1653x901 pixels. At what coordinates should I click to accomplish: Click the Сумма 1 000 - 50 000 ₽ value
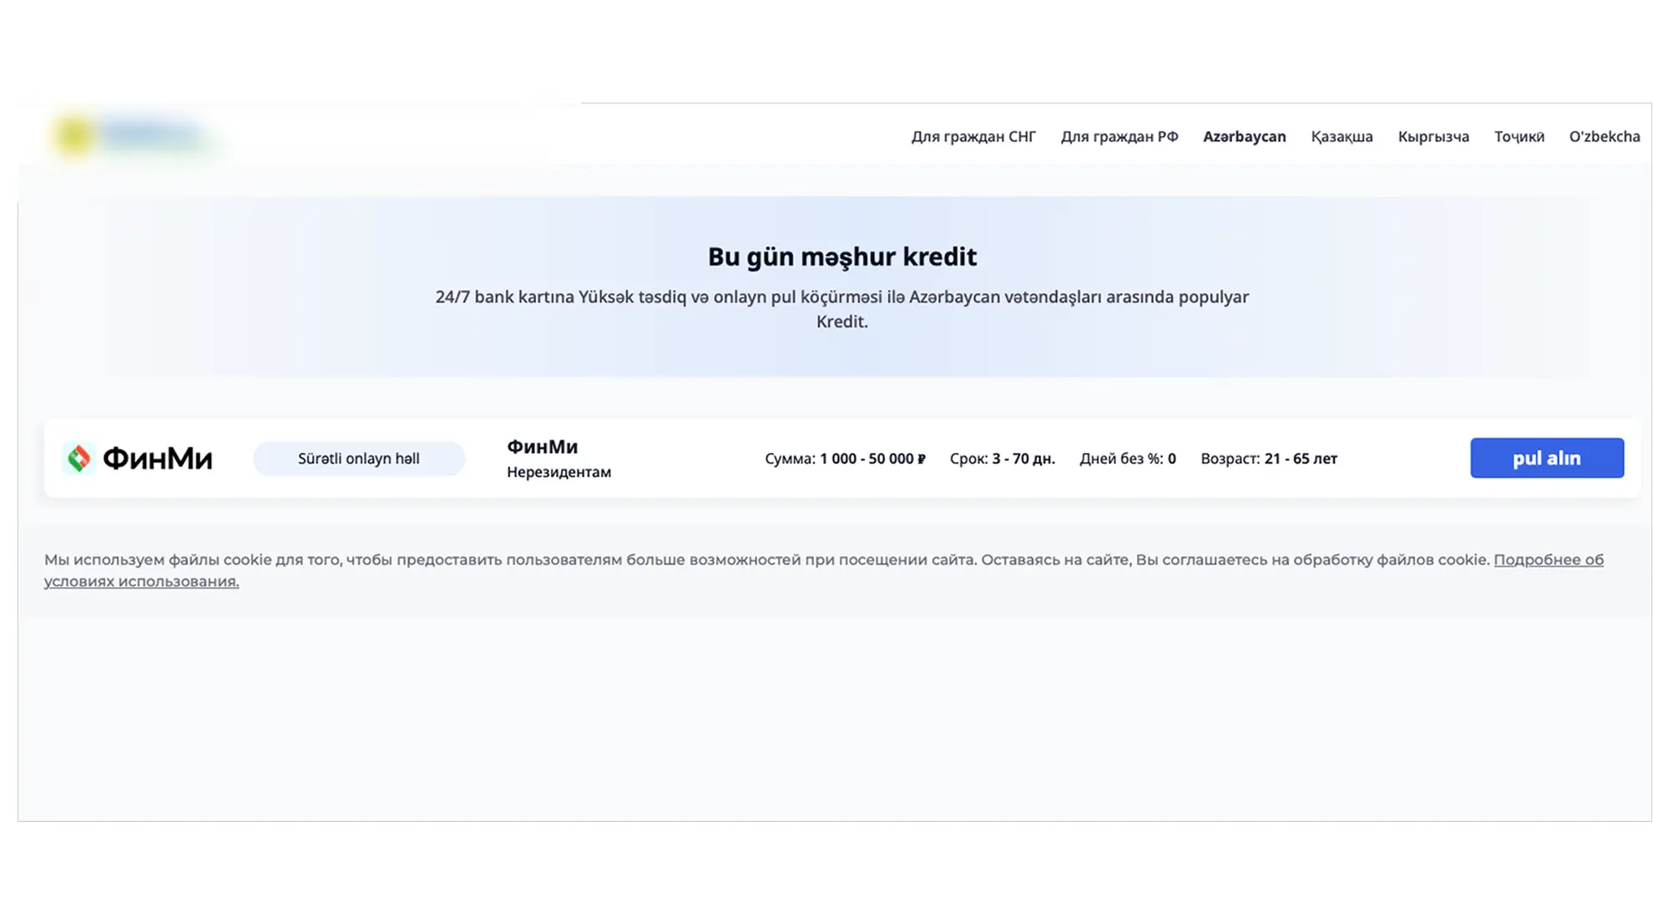point(845,458)
